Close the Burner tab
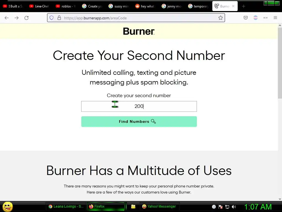 (x=233, y=6)
